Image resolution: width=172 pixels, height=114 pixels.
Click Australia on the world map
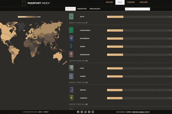(x=57, y=55)
